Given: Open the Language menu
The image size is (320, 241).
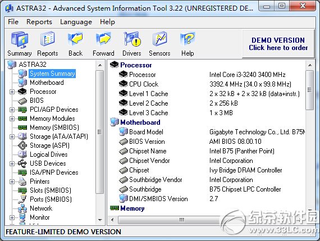Looking at the screenshot, I should pos(76,22).
